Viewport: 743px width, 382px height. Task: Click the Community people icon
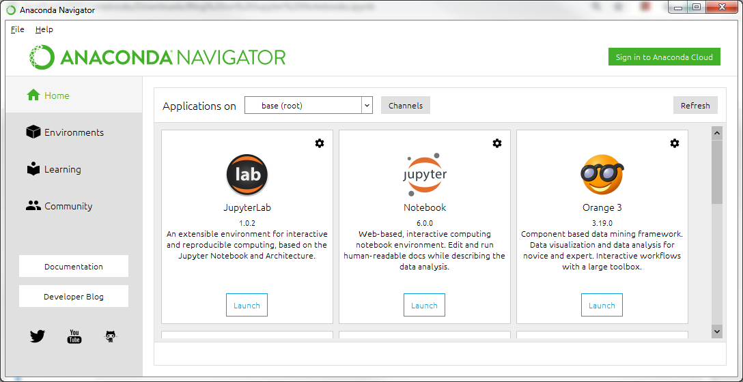pos(33,206)
